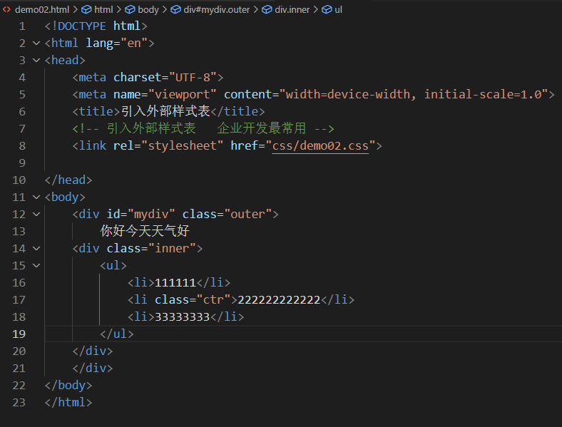Collapse the body fold arrow on line 11
Viewport: 562px width, 427px height.
[x=36, y=197]
